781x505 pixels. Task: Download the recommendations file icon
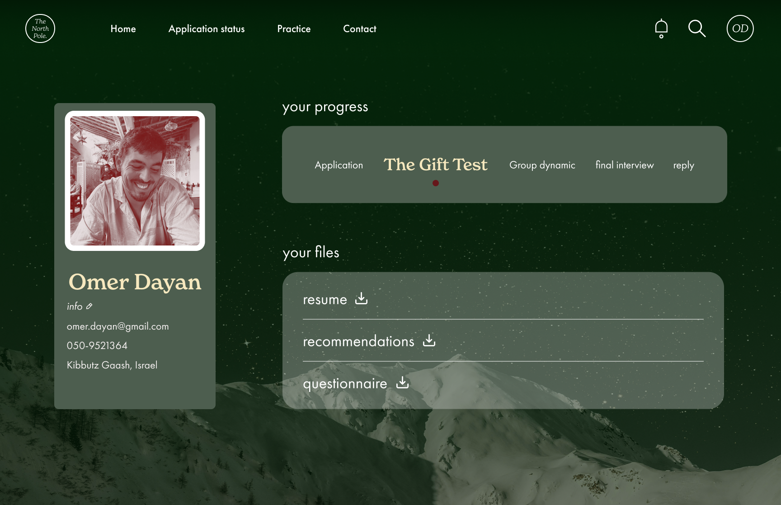(x=429, y=340)
